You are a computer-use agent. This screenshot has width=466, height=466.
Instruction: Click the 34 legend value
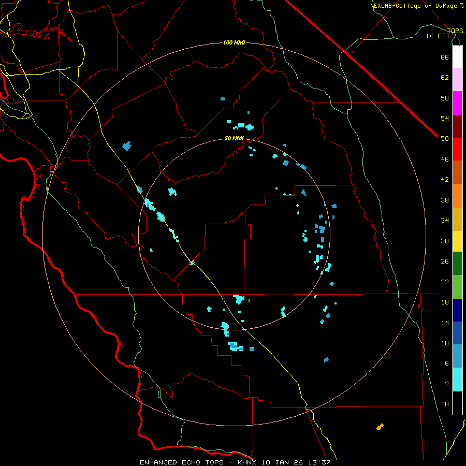(445, 221)
